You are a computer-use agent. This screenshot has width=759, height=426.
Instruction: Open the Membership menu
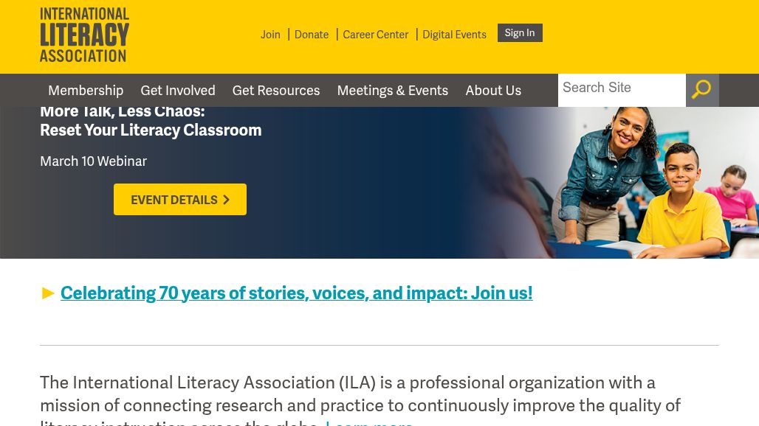click(x=86, y=91)
